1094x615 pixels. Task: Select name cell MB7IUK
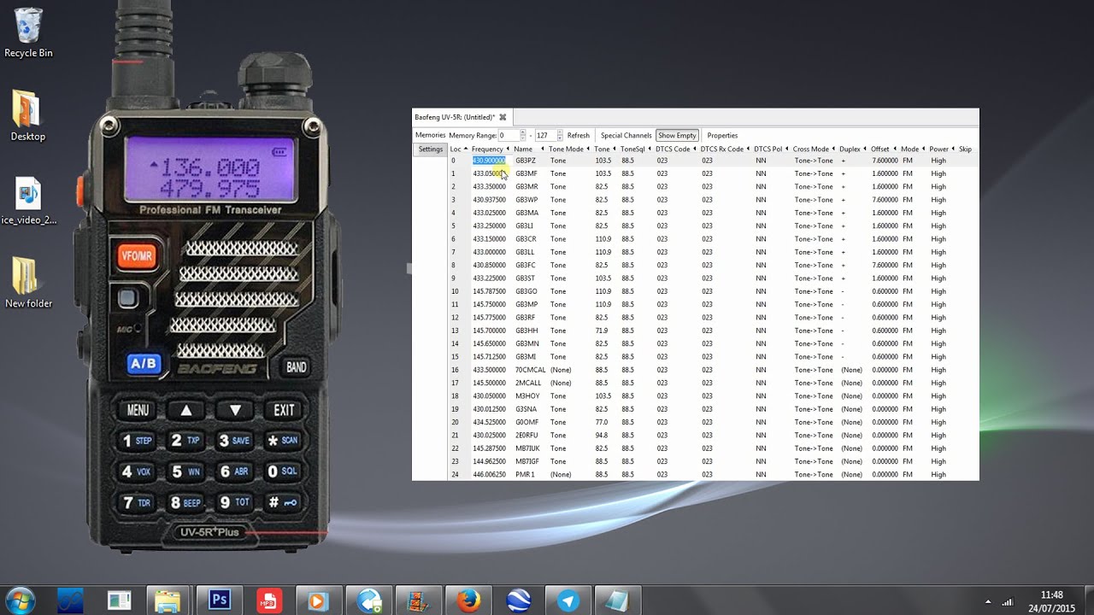click(x=527, y=448)
